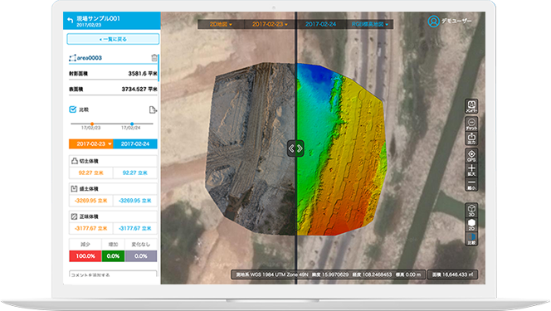Image resolution: width=551 pixels, height=311 pixels.
Task: Activate the GPS location tool
Action: pyautogui.click(x=471, y=156)
